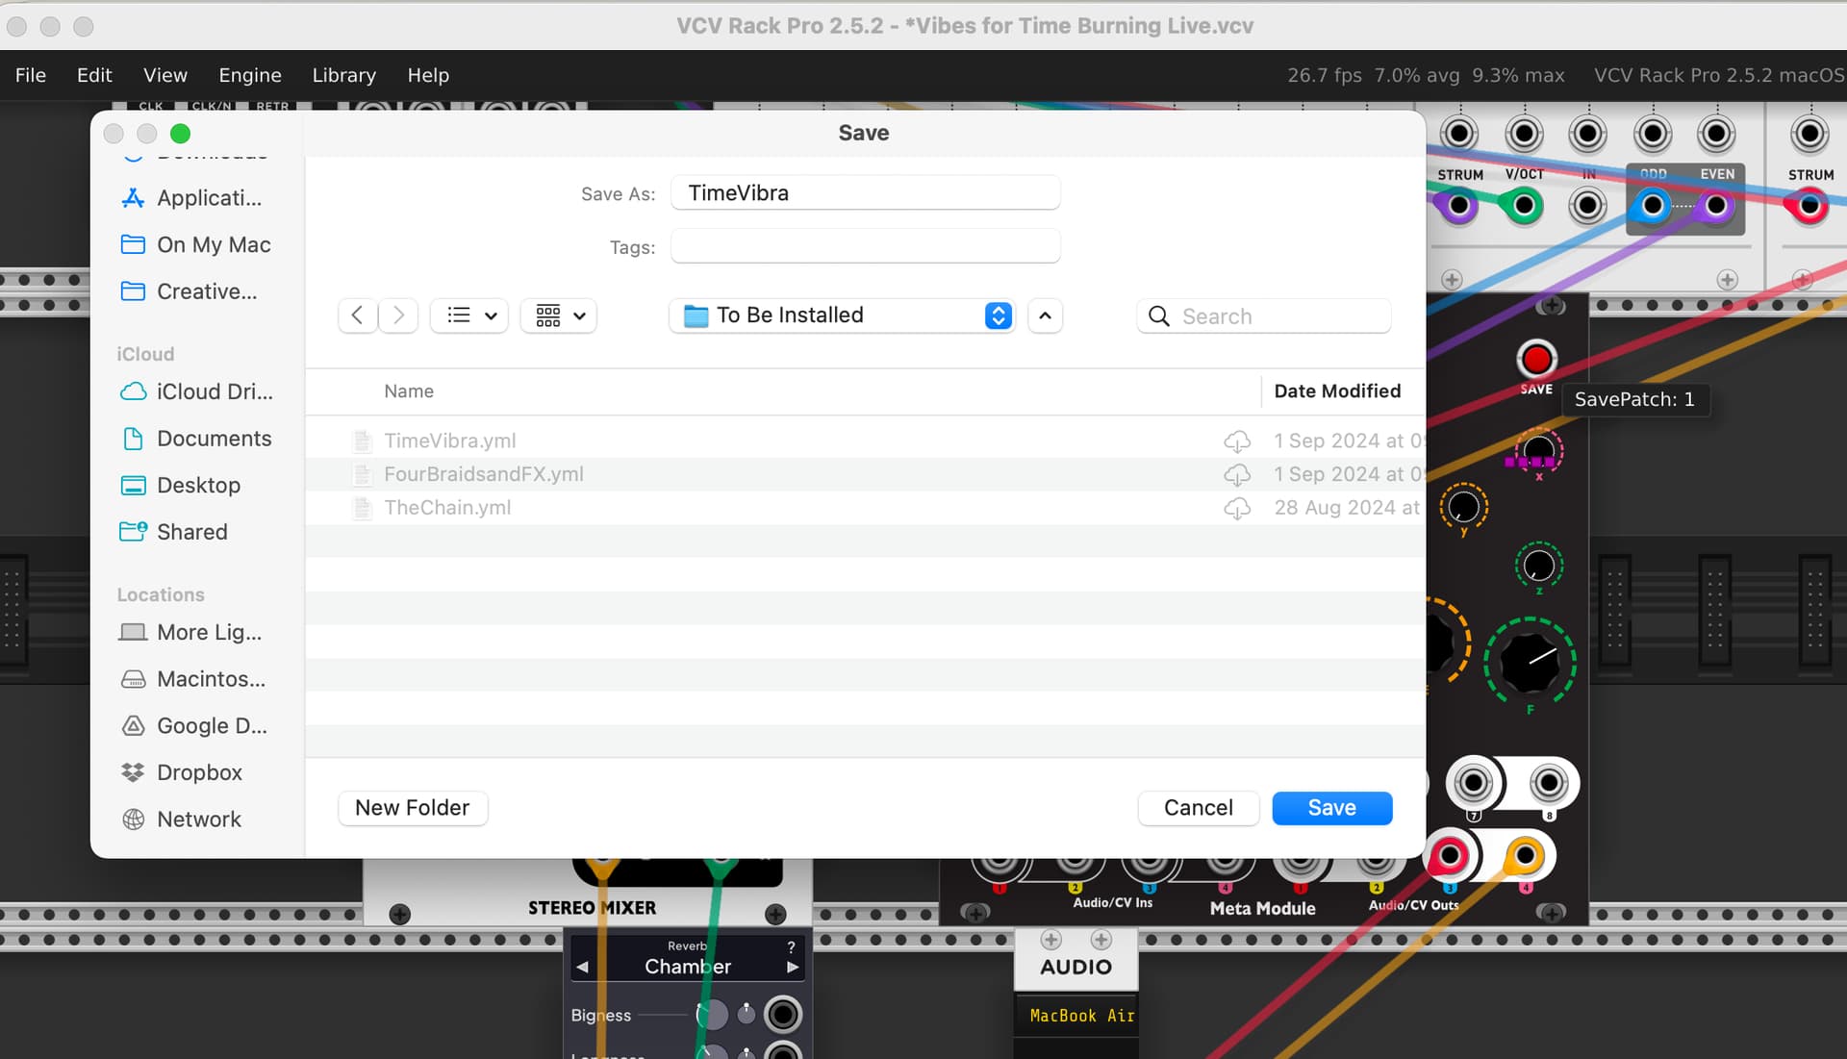
Task: Click the purple EVEN output jack
Action: [1716, 206]
